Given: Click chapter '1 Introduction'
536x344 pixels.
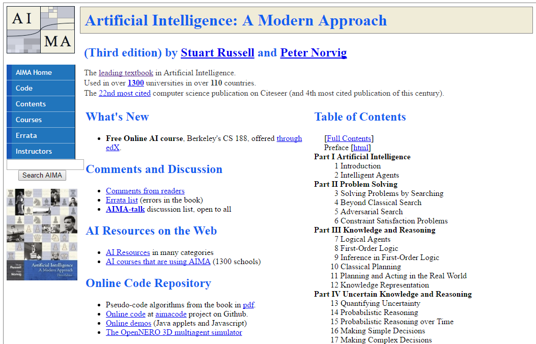Looking at the screenshot, I should [357, 166].
